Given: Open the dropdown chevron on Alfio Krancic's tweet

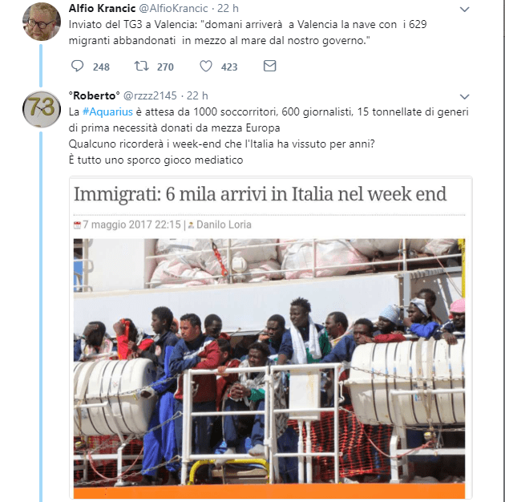Looking at the screenshot, I should 464,10.
